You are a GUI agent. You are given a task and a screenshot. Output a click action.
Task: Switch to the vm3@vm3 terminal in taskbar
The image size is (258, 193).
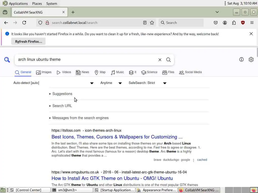(72, 190)
